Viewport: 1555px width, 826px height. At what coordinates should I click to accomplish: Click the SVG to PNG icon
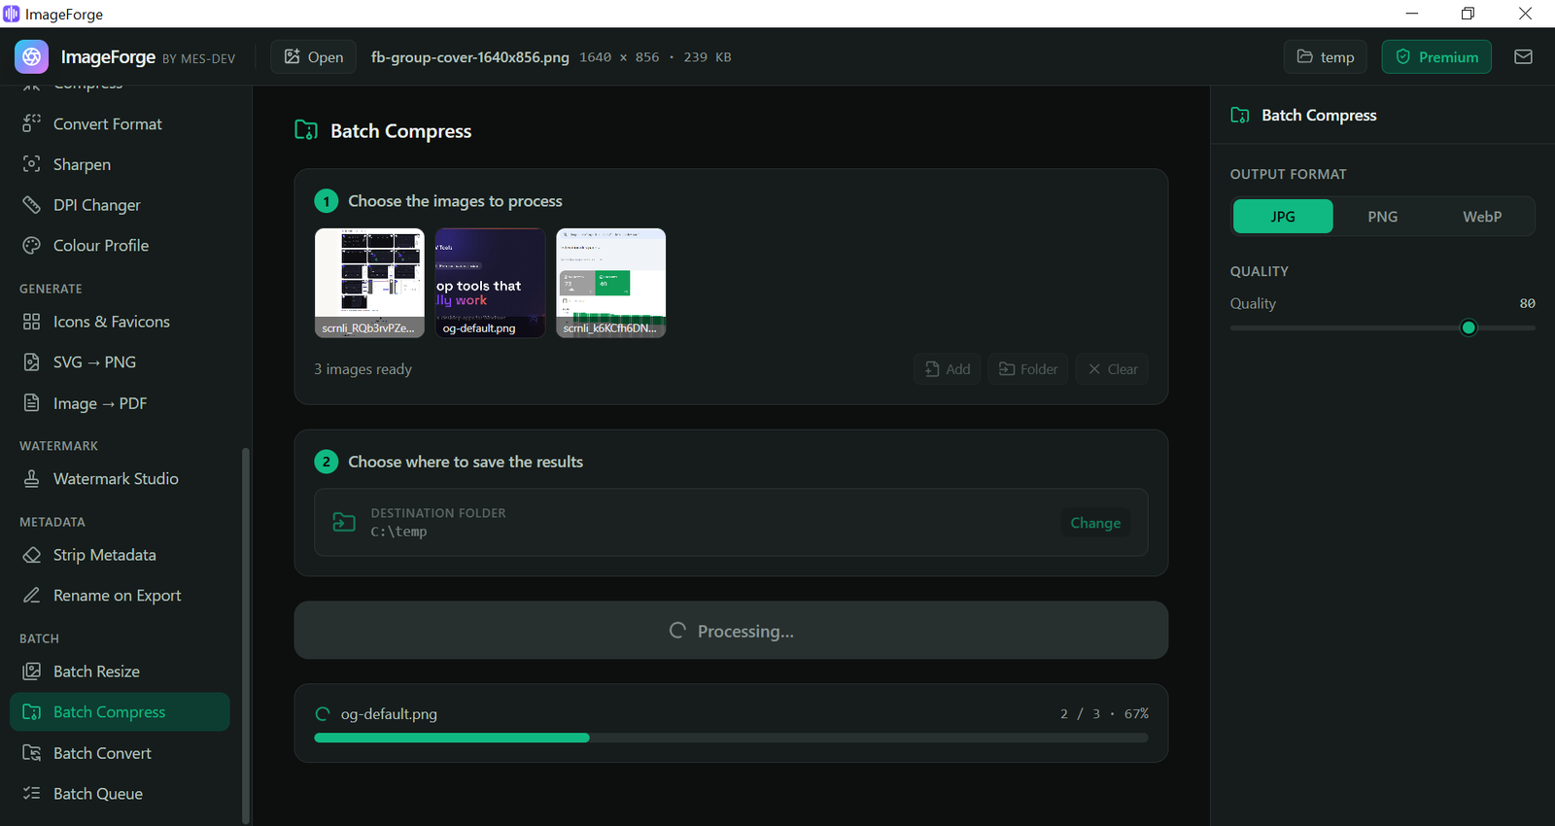(32, 362)
